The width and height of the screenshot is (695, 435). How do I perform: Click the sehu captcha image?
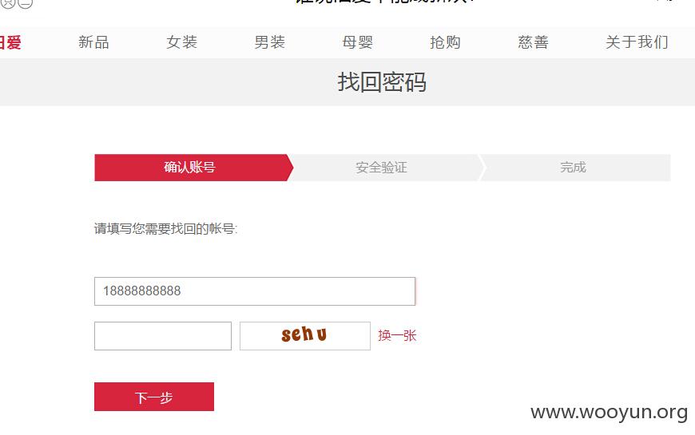click(x=305, y=336)
